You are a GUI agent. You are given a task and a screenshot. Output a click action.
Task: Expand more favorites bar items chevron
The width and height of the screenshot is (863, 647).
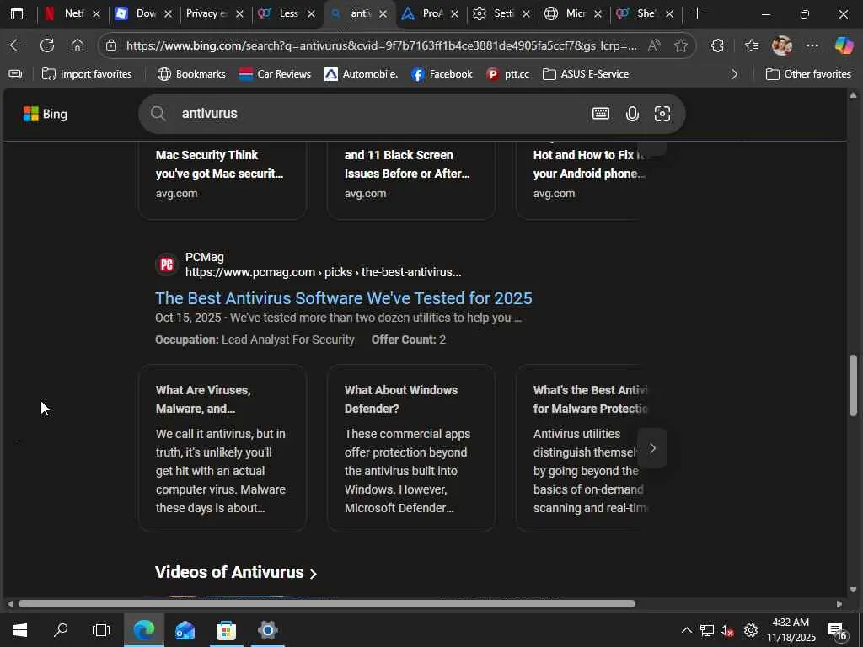[x=734, y=74]
